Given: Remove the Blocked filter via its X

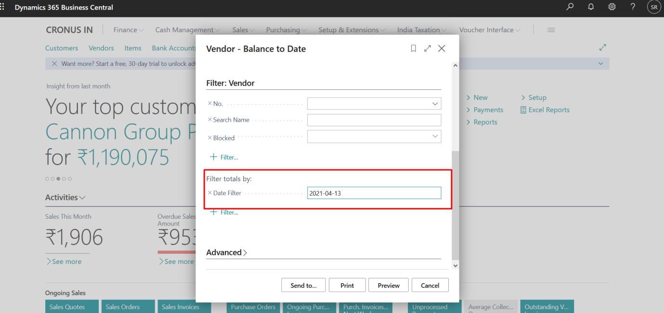Looking at the screenshot, I should pos(209,138).
